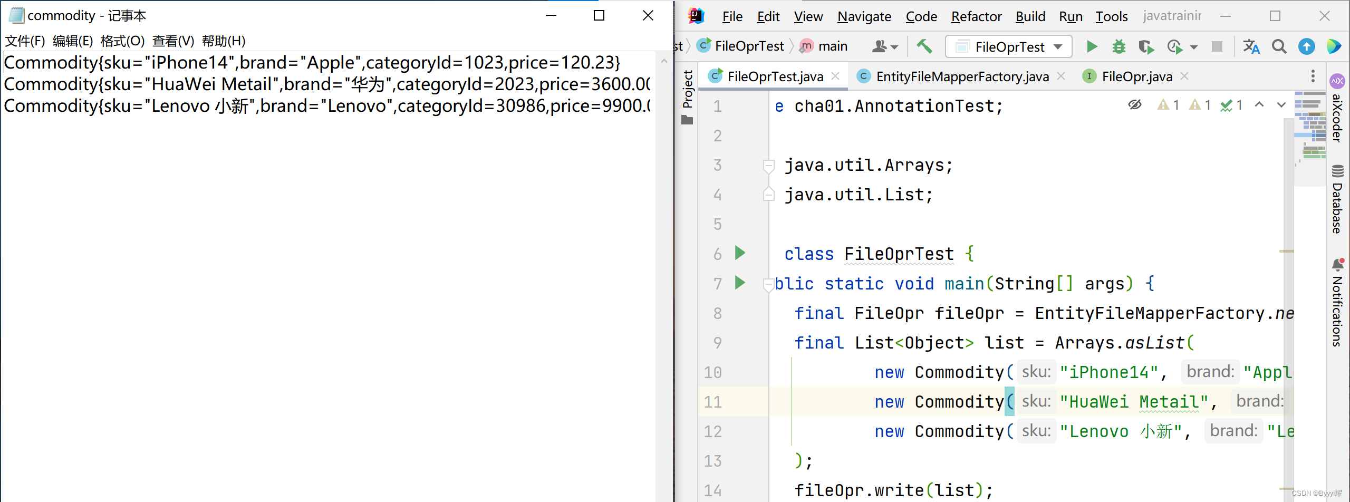The height and width of the screenshot is (502, 1350).
Task: Expand the profiler run options arrow
Action: (1194, 47)
